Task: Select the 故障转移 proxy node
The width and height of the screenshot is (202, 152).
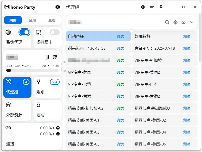Action: (x=165, y=36)
